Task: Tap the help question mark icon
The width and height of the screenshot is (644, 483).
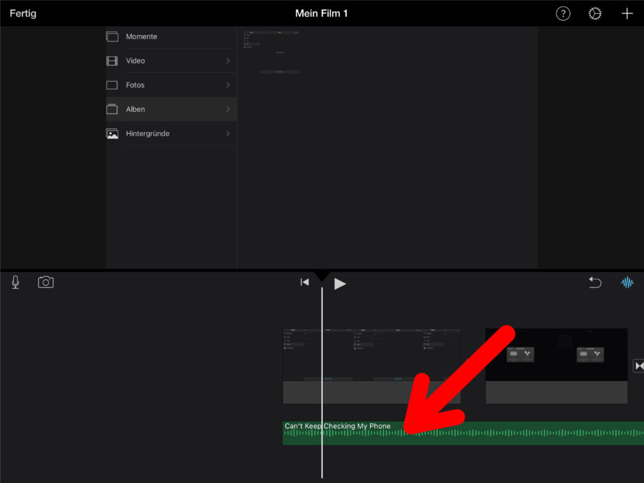Action: (x=563, y=14)
